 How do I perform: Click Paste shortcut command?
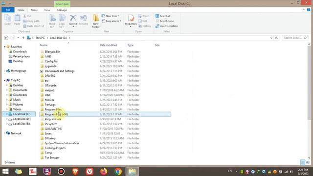(x=34, y=26)
